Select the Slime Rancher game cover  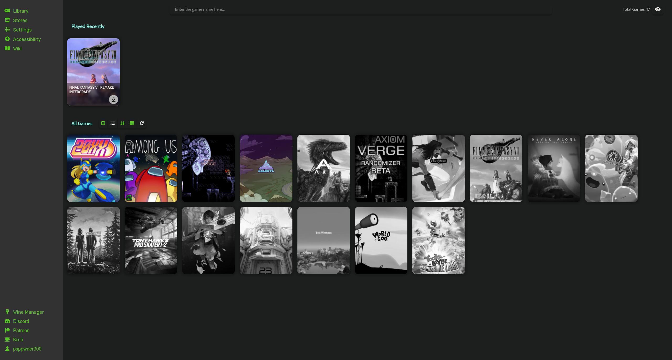(611, 168)
